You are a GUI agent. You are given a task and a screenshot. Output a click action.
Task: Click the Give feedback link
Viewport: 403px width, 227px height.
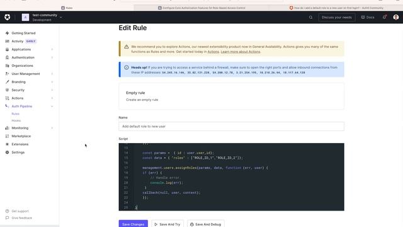click(x=22, y=218)
